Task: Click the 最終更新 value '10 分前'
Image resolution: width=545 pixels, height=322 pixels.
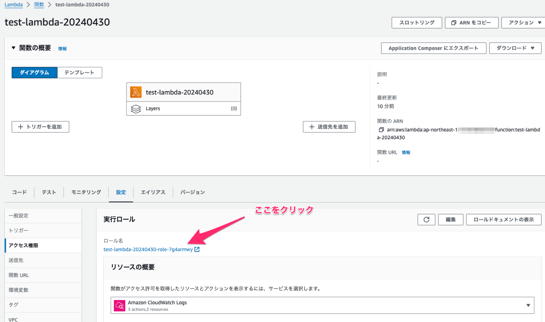Action: pos(385,106)
